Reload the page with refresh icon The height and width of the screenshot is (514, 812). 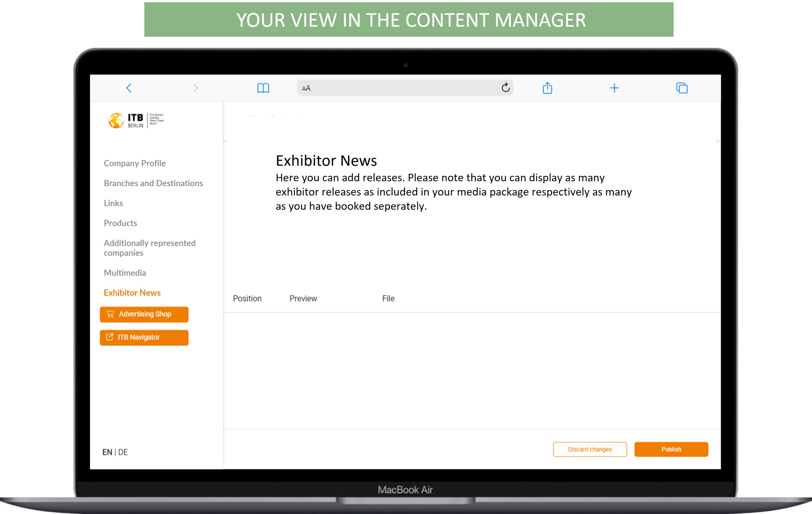tap(505, 88)
